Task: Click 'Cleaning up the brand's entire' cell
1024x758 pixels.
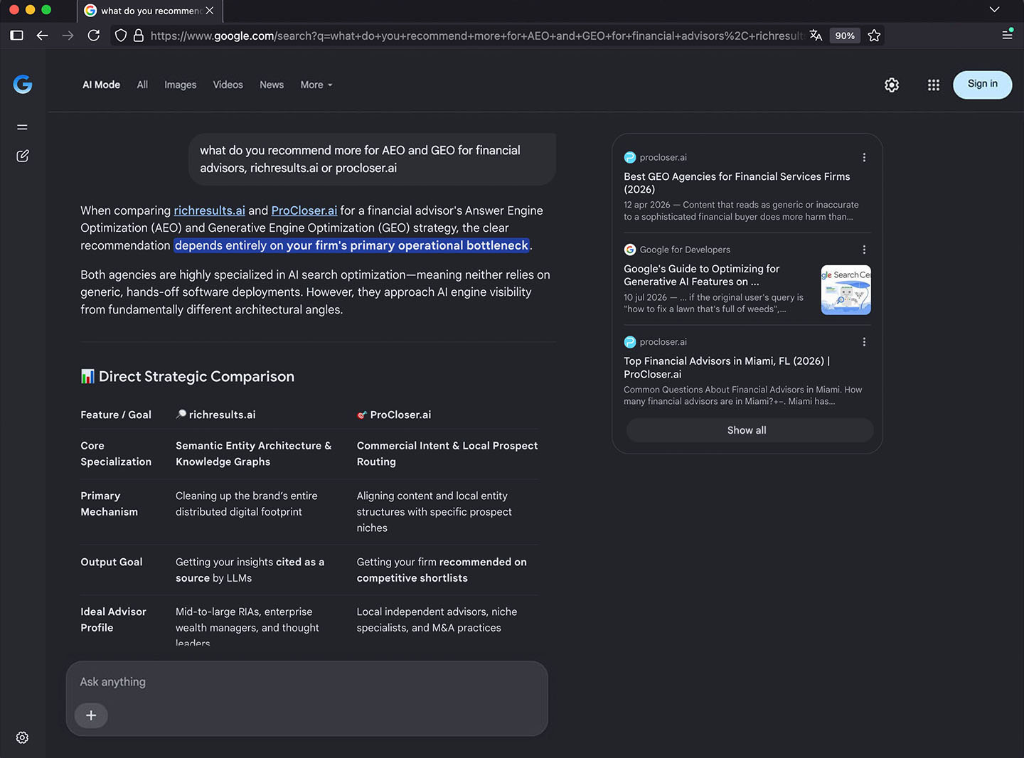Action: pos(247,503)
